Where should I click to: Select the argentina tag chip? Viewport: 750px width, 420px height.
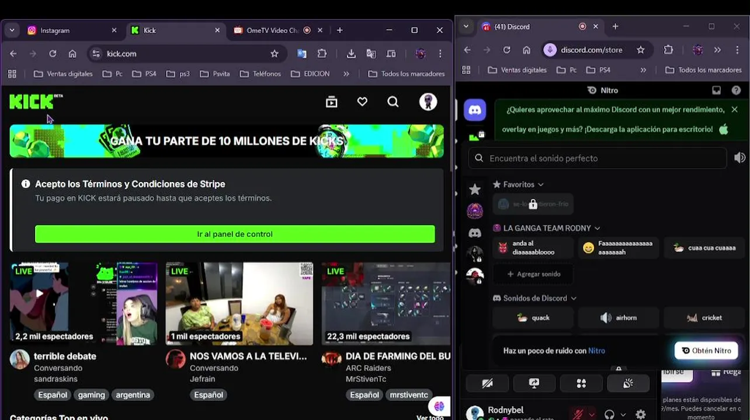click(x=133, y=395)
